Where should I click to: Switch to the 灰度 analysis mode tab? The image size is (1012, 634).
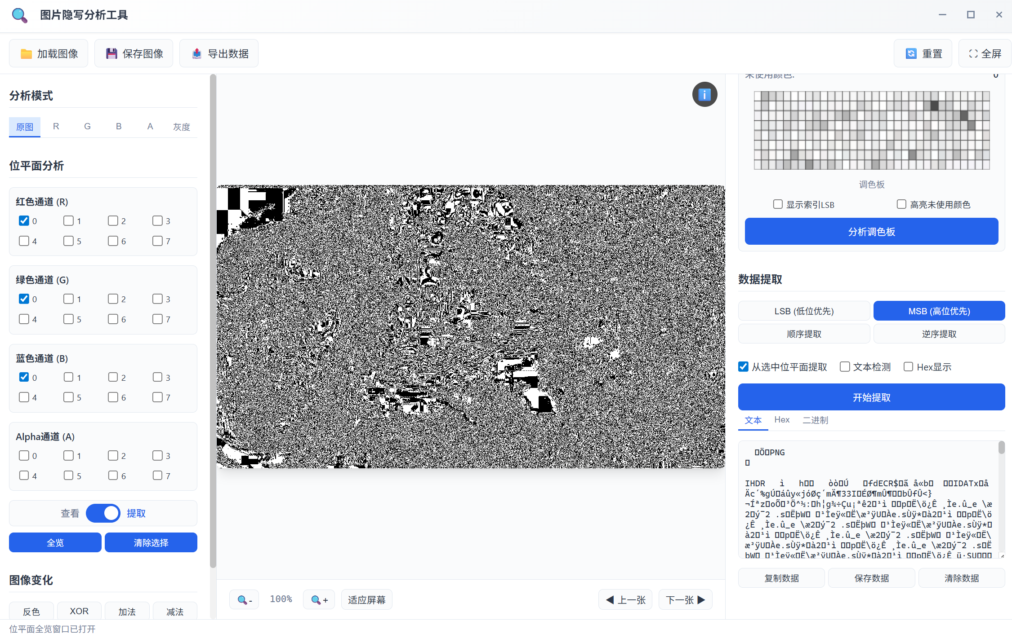(x=182, y=127)
